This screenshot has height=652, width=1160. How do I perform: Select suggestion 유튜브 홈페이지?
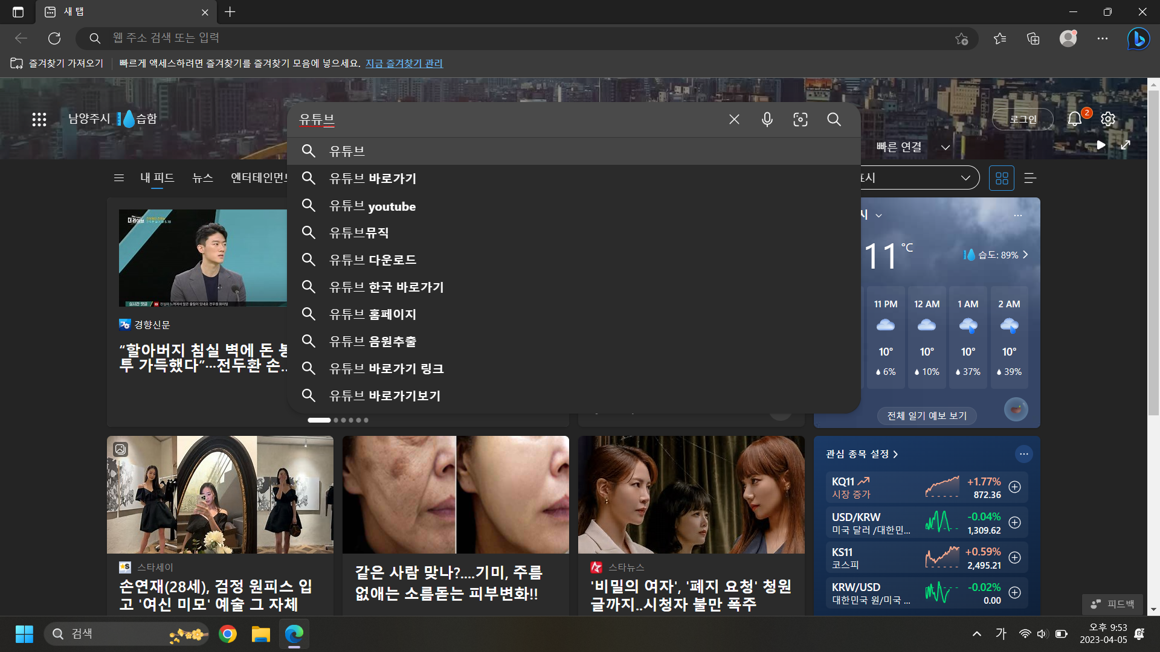[574, 315]
